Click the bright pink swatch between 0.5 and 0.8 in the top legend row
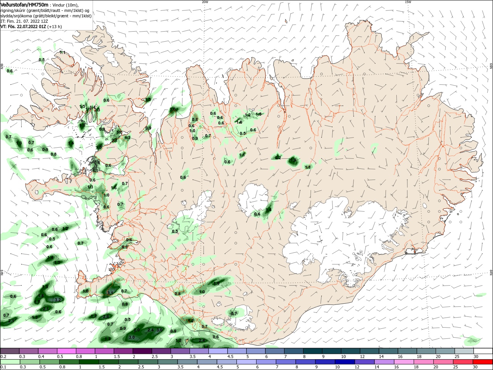Viewport: 493px width, 370px height. pyautogui.click(x=66, y=351)
